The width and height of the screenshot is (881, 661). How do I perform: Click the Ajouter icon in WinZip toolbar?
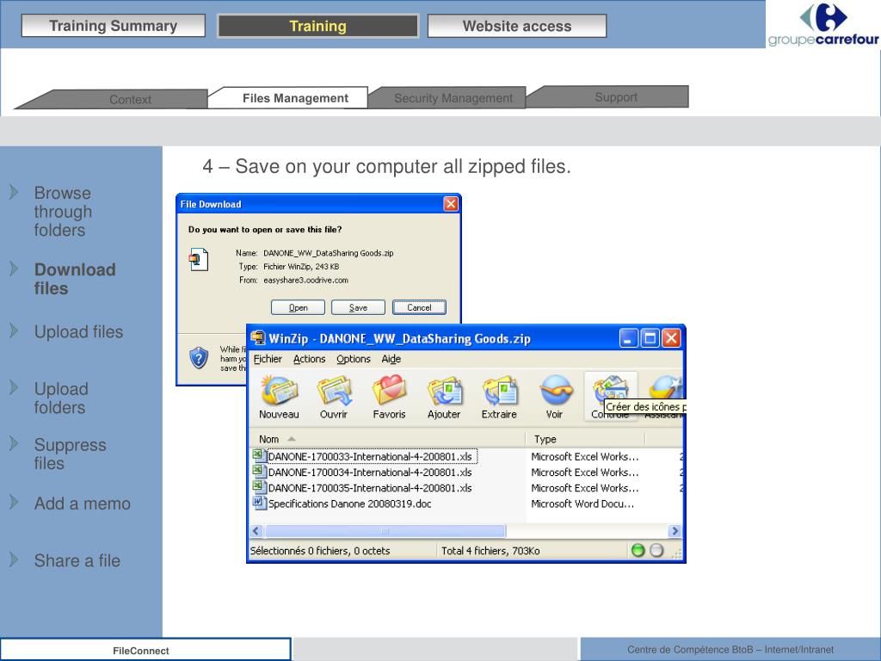tap(444, 391)
